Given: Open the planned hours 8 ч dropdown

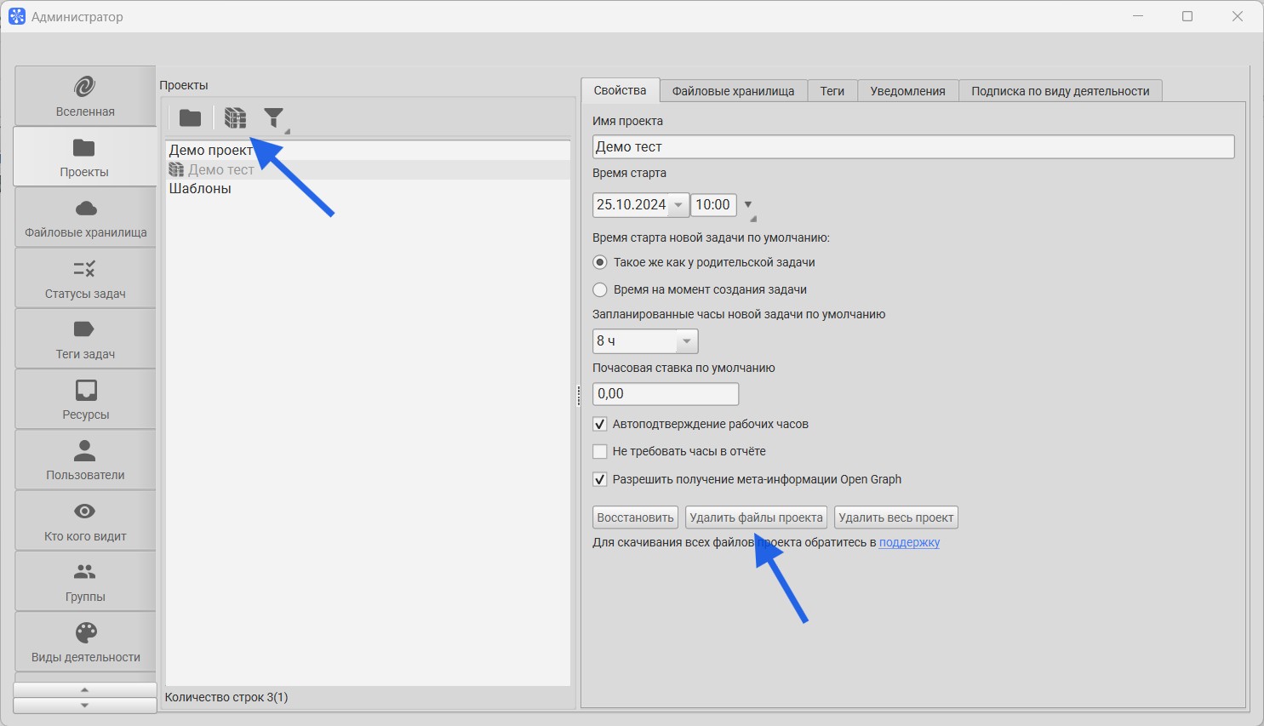Looking at the screenshot, I should pos(686,341).
